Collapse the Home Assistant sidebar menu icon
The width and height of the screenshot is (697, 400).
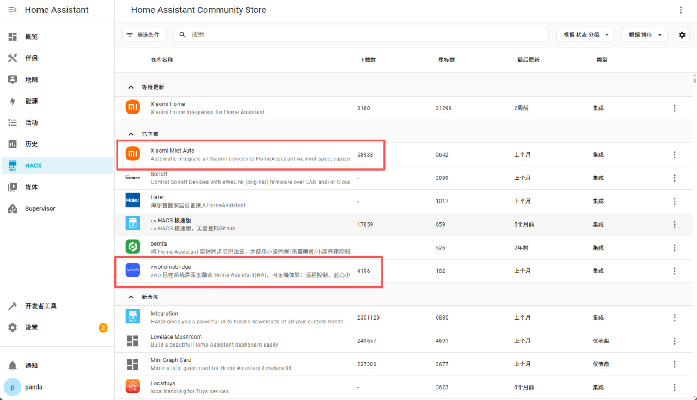(13, 10)
